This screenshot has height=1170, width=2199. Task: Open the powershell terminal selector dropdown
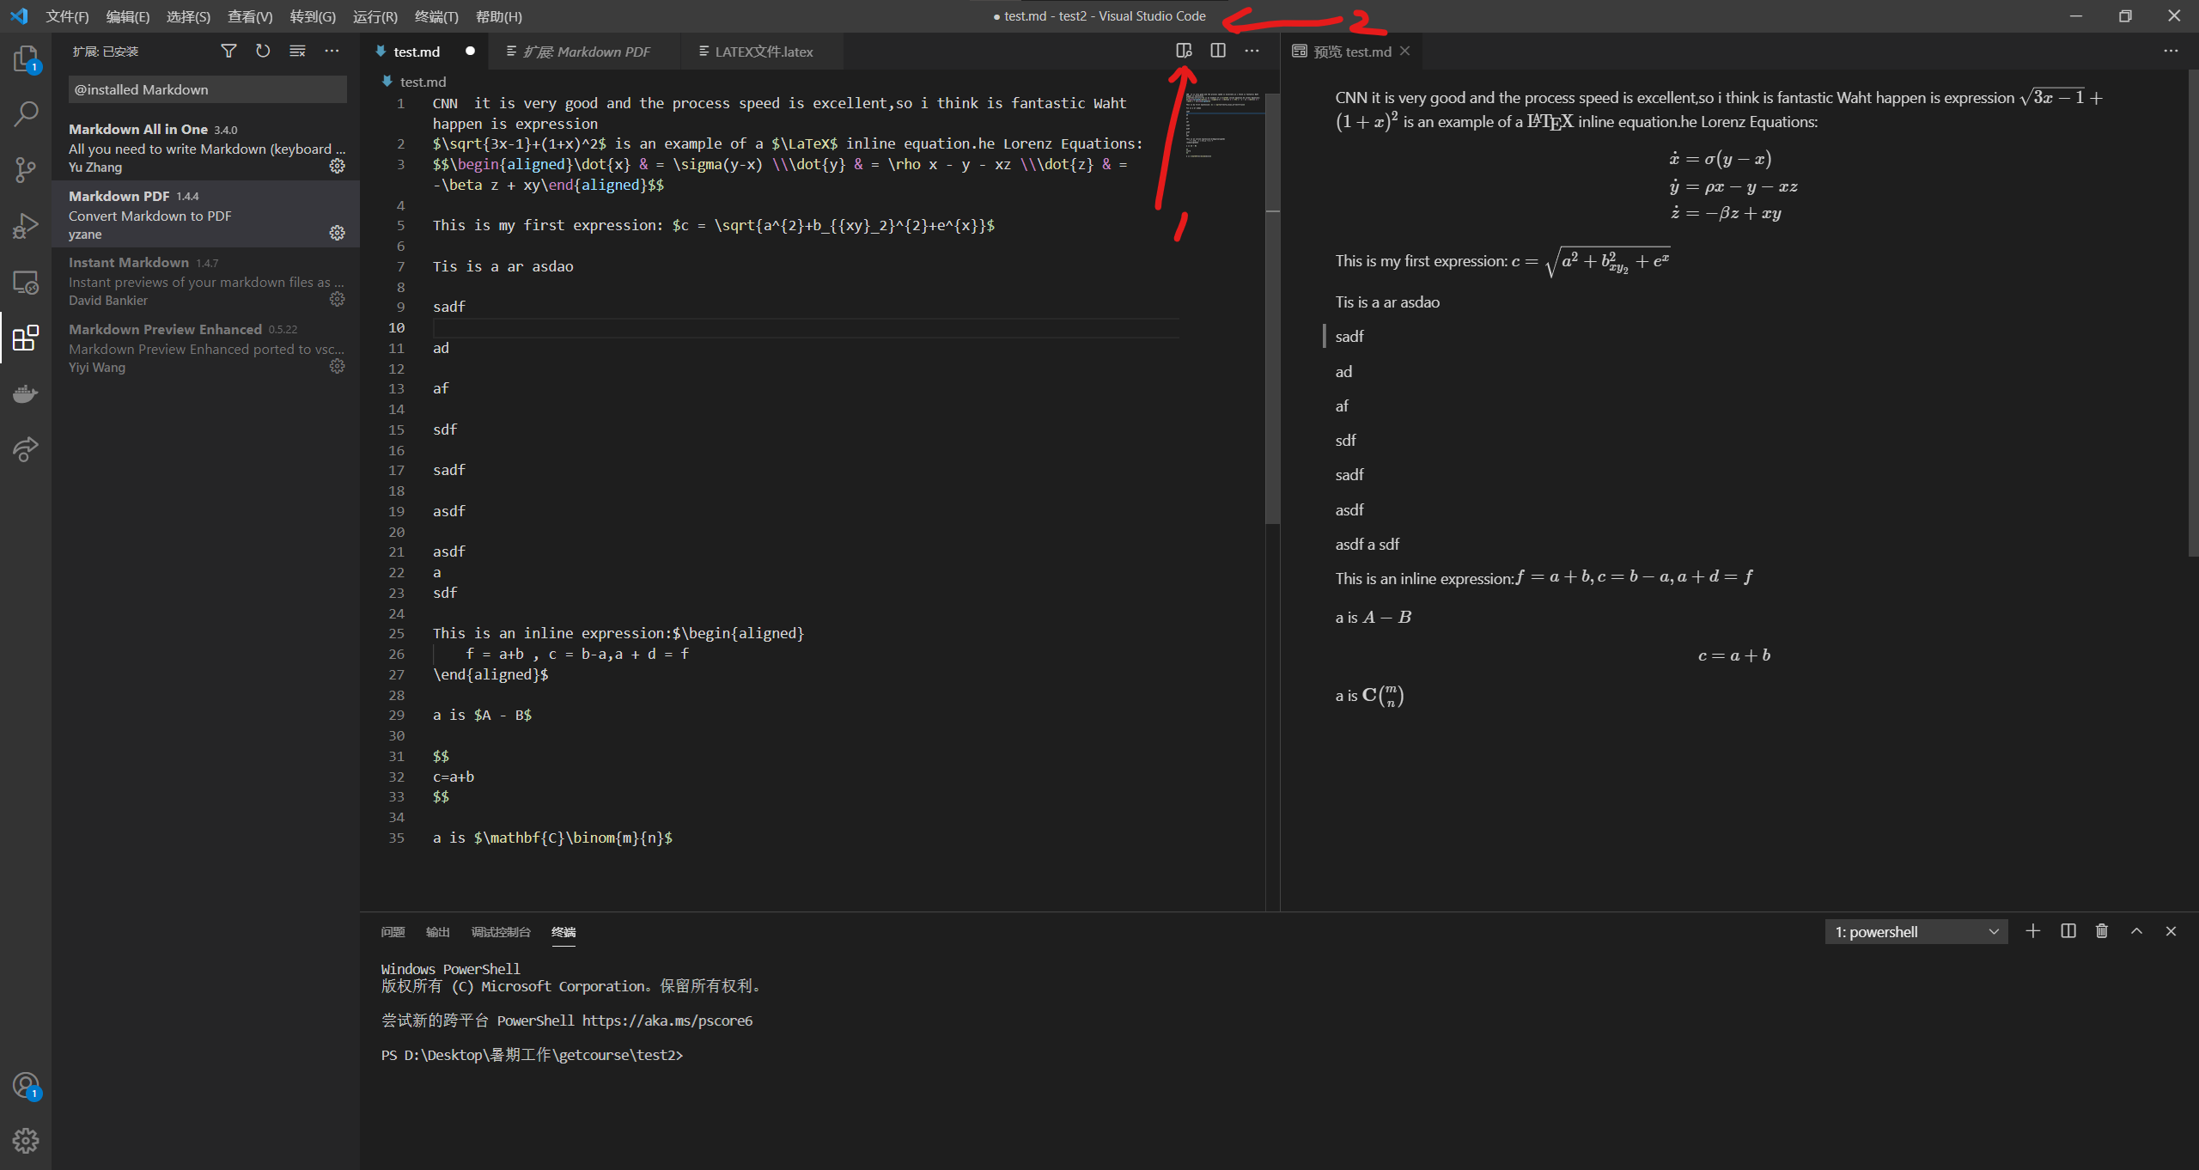[x=1916, y=932]
